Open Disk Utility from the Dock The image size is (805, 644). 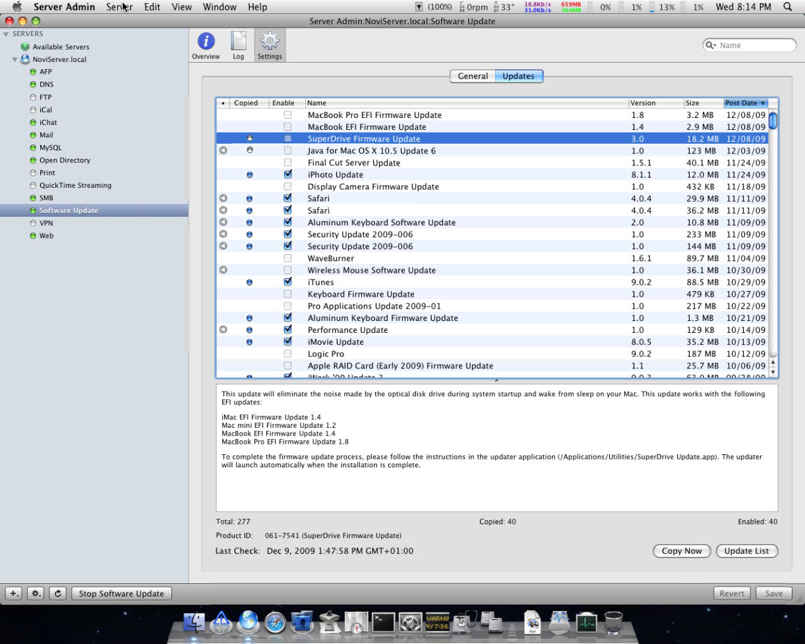(x=464, y=622)
